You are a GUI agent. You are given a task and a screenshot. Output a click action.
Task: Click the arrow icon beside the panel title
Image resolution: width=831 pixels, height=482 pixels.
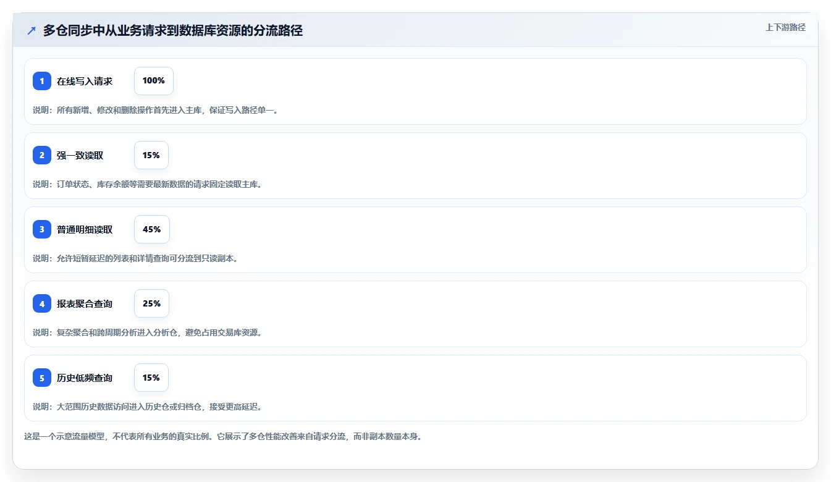tap(32, 31)
